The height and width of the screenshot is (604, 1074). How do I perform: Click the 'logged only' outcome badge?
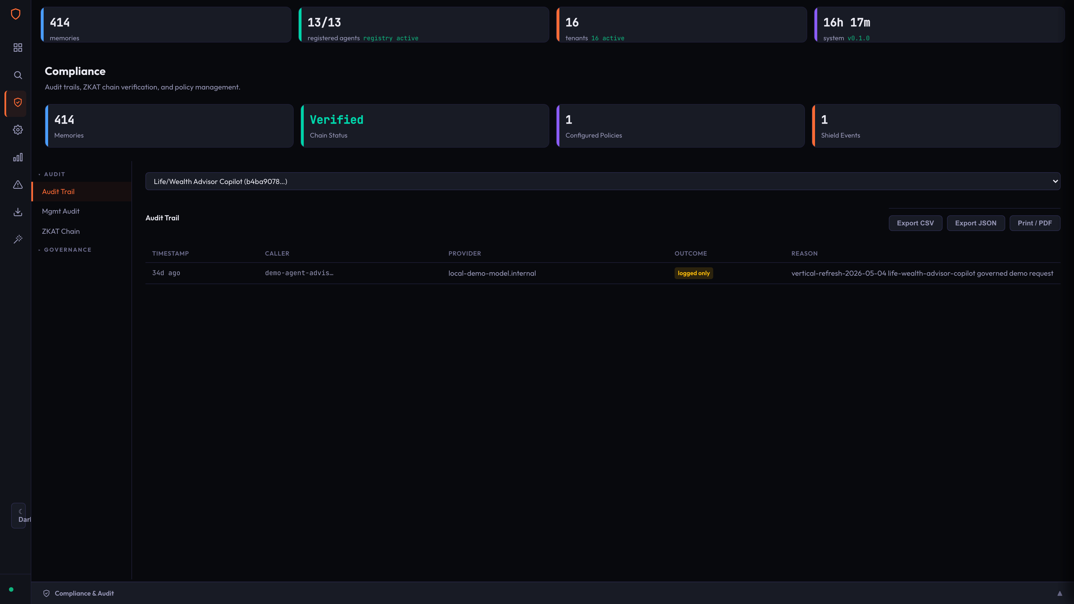pos(693,273)
